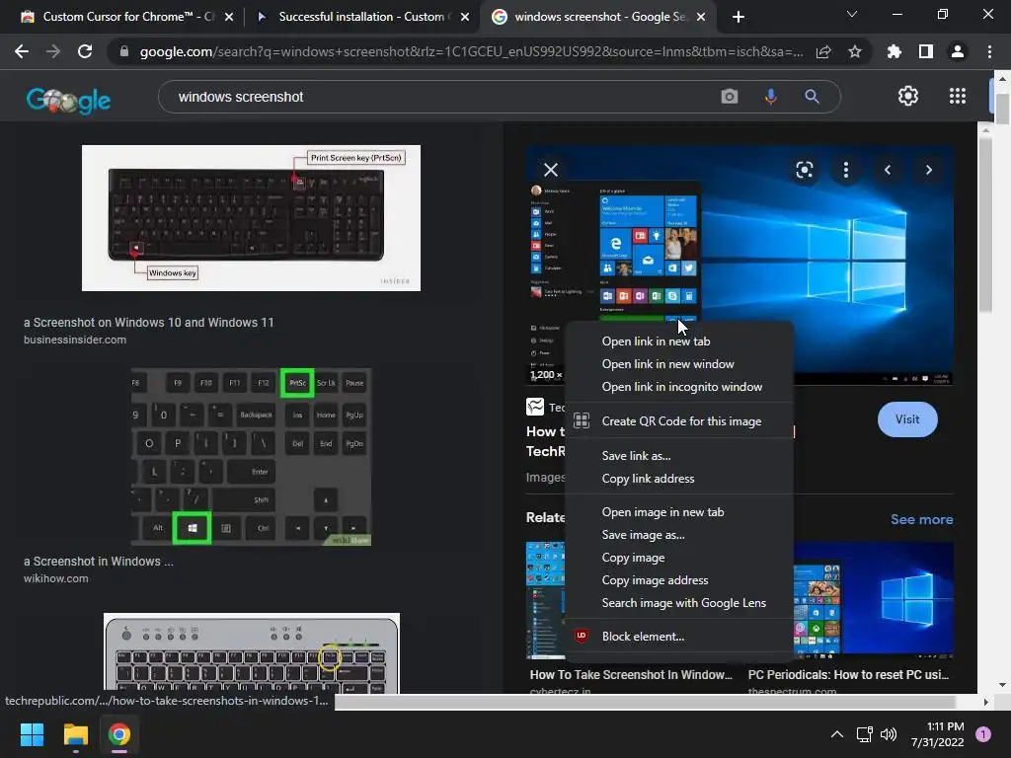Open Google quick settings gear
Viewport: 1011px width, 758px height.
[x=908, y=96]
